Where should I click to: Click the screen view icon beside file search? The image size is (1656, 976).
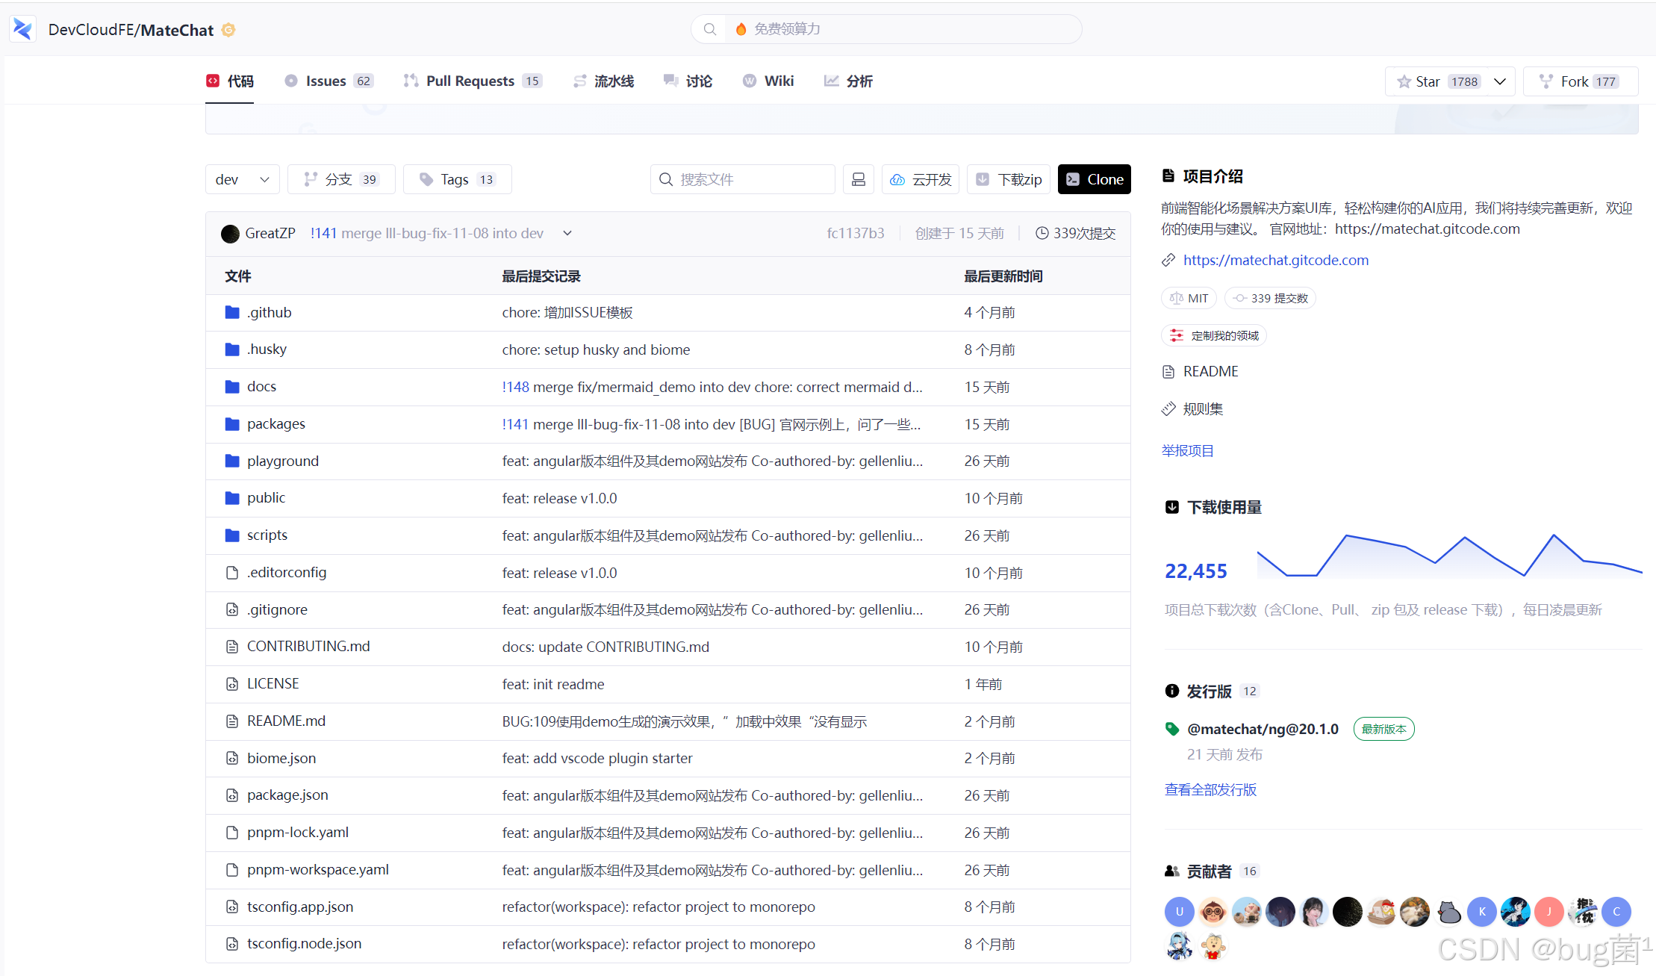858,179
